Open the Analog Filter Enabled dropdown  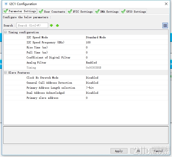(x=127, y=62)
